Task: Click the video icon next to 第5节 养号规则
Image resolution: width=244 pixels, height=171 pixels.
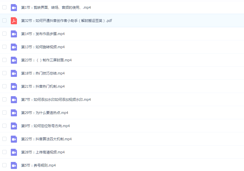Action: (x=14, y=165)
